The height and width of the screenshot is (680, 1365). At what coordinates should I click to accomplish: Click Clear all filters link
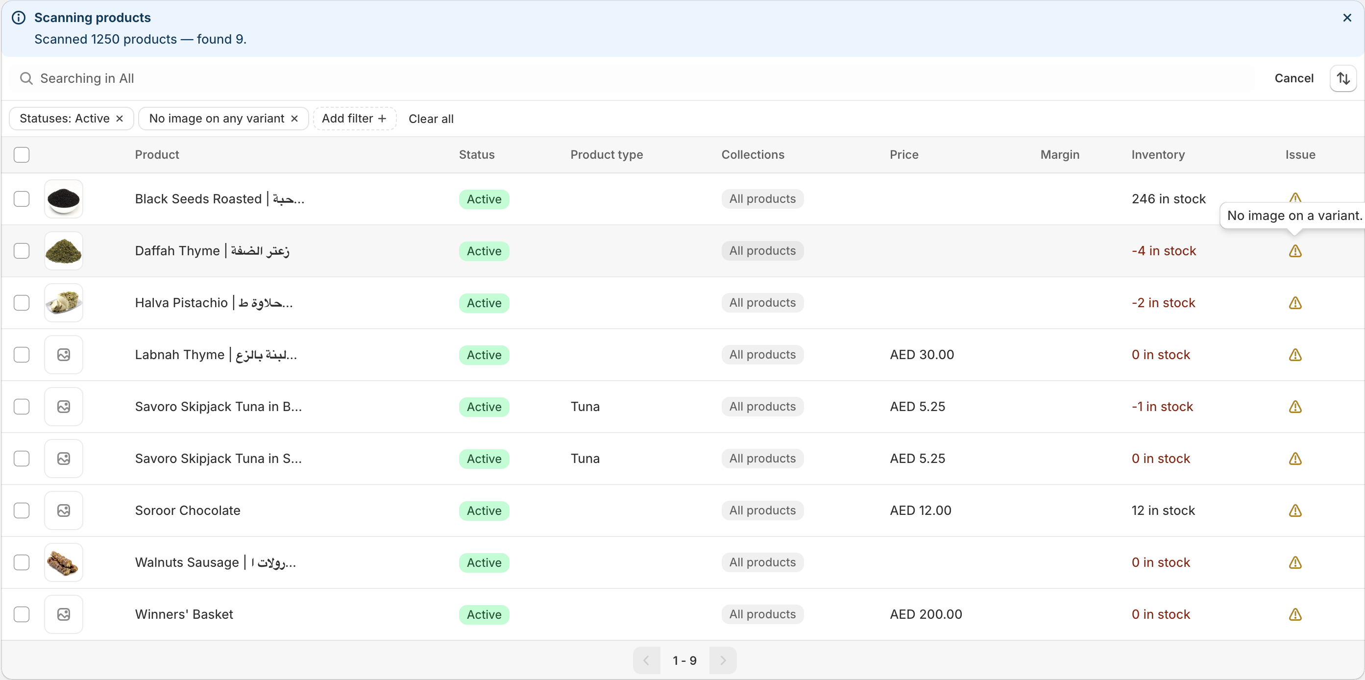(x=431, y=119)
